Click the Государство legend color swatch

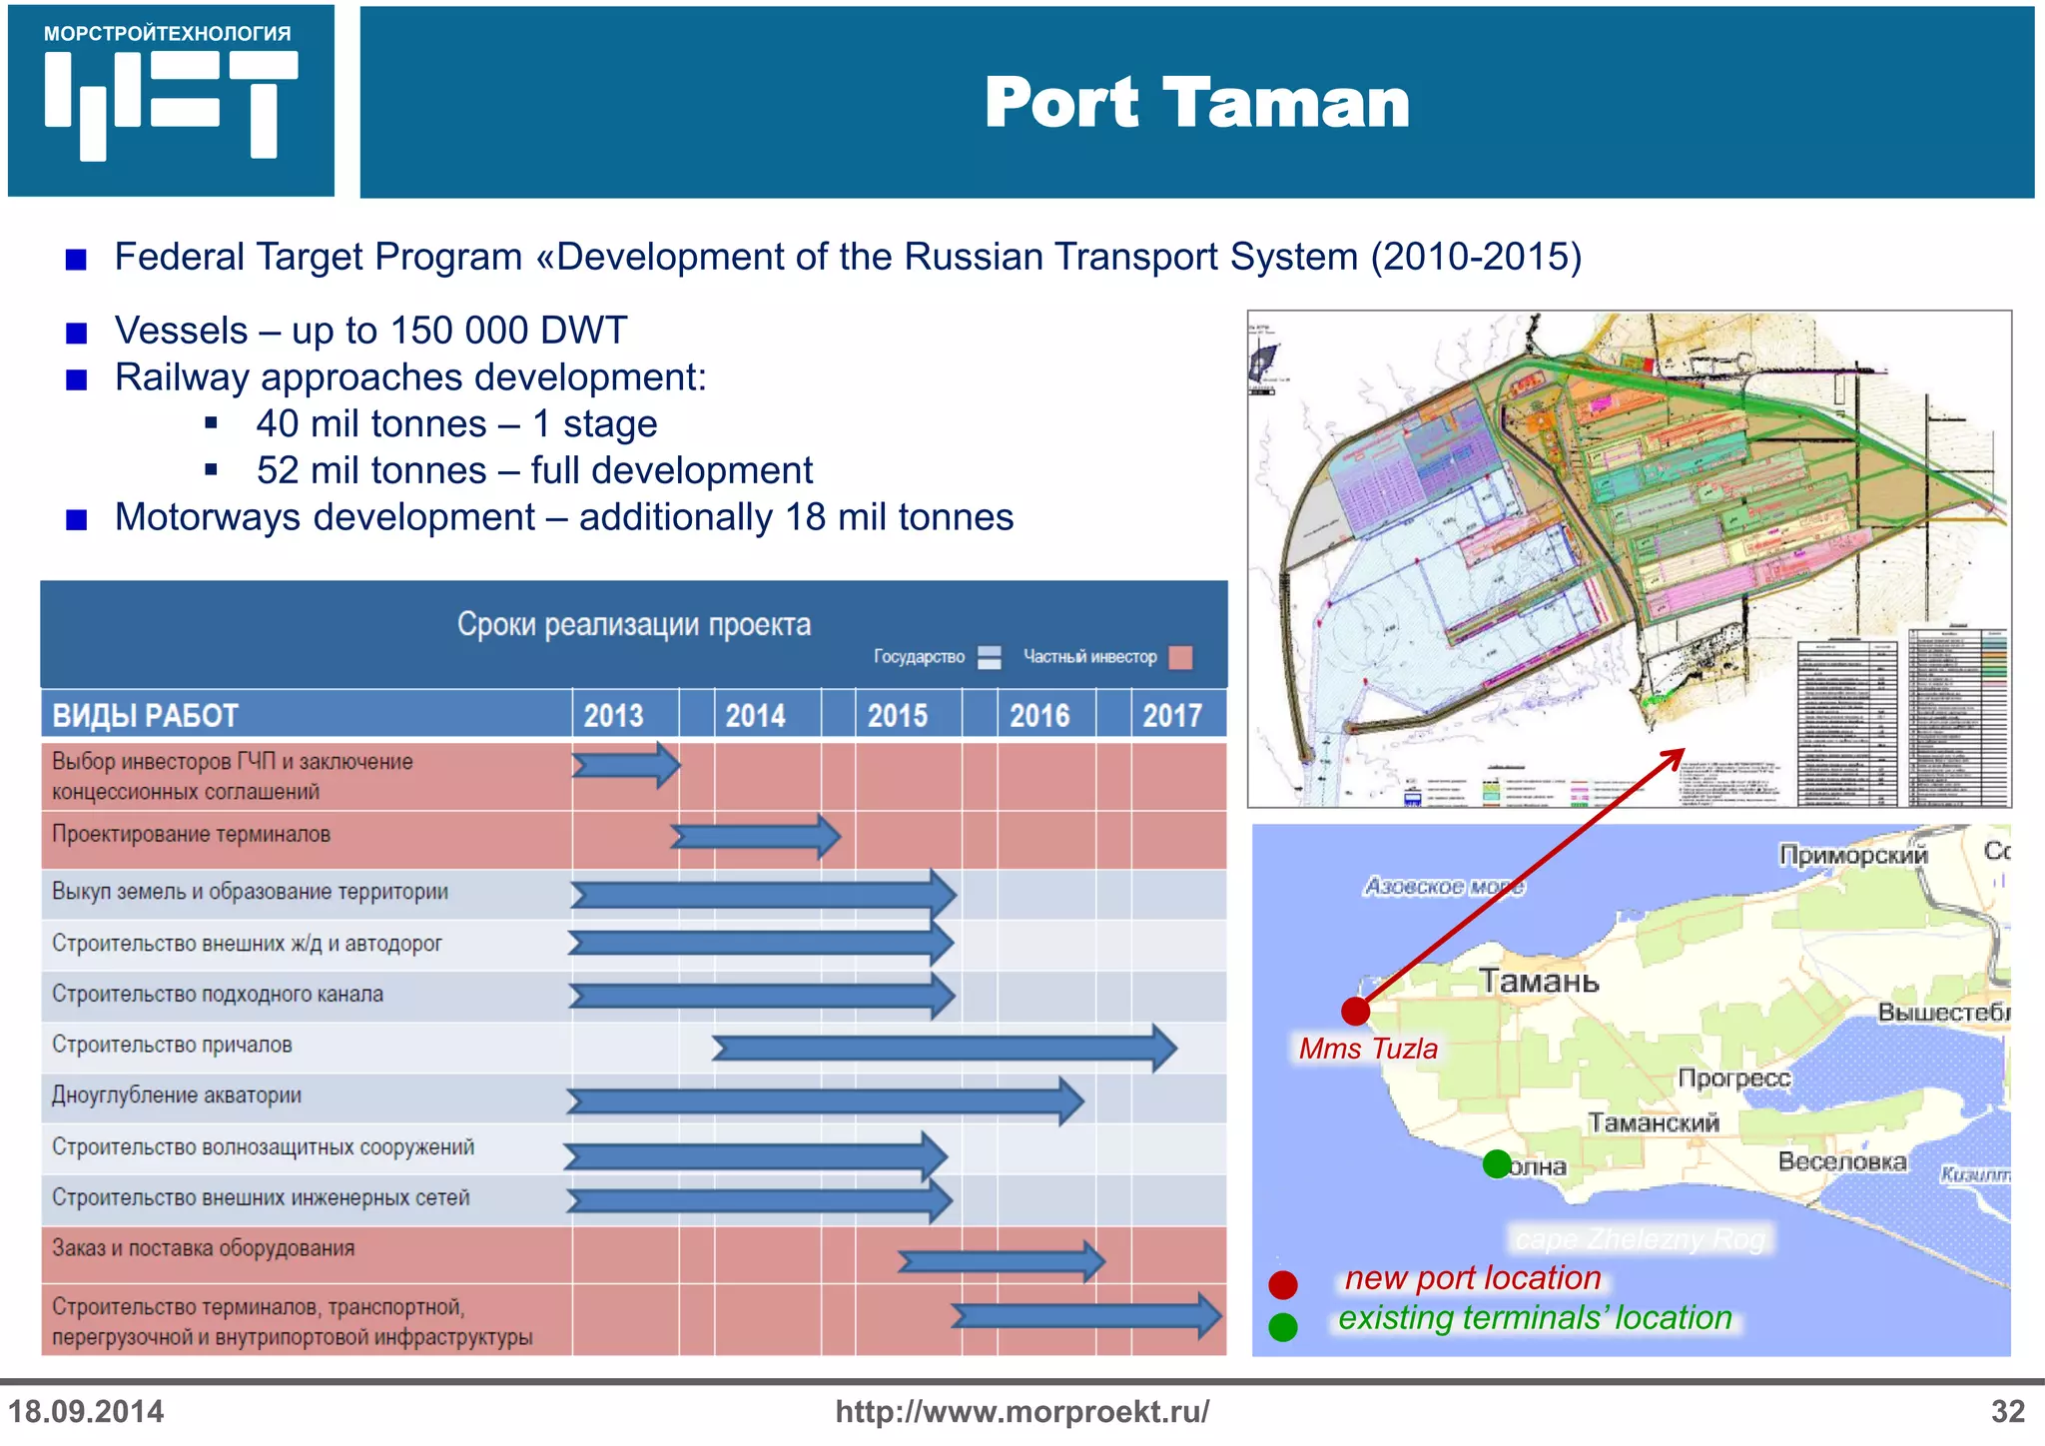pos(989,657)
